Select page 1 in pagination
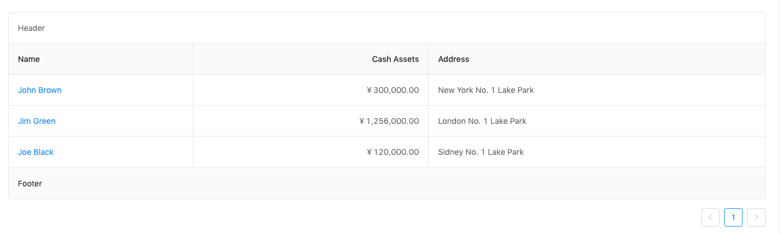The width and height of the screenshot is (780, 234). (x=733, y=217)
